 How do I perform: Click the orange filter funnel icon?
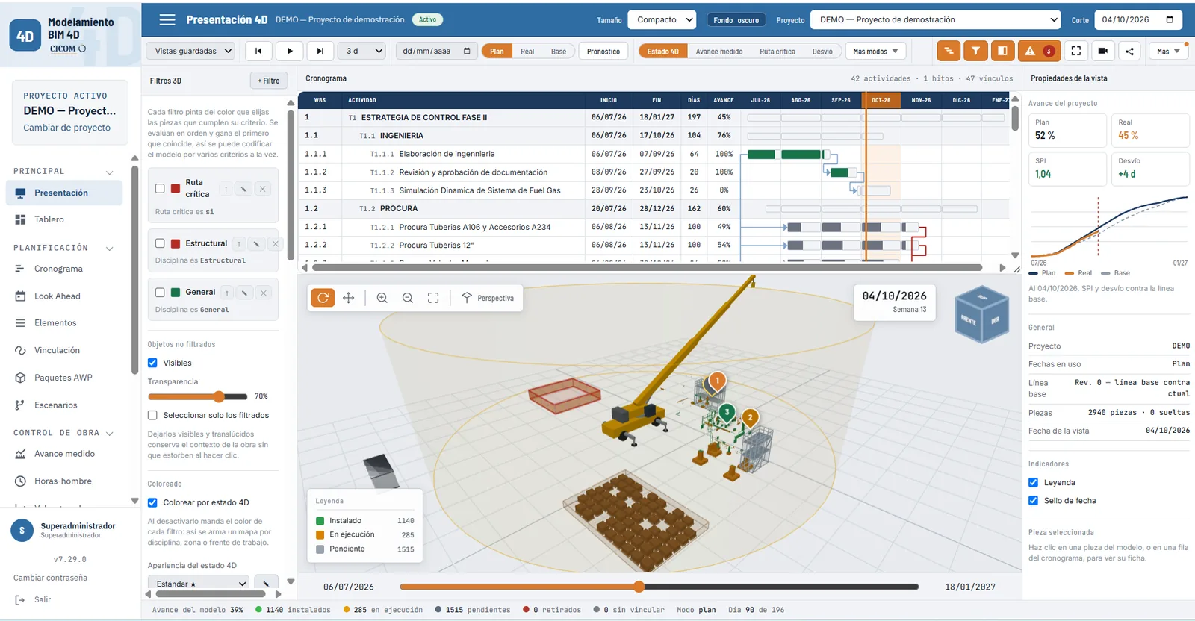[x=975, y=51]
